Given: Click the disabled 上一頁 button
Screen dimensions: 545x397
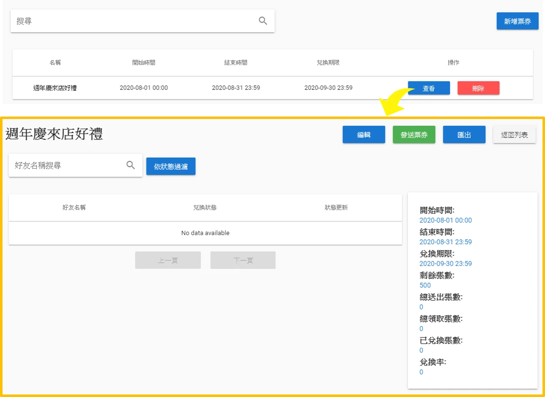Looking at the screenshot, I should point(168,261).
